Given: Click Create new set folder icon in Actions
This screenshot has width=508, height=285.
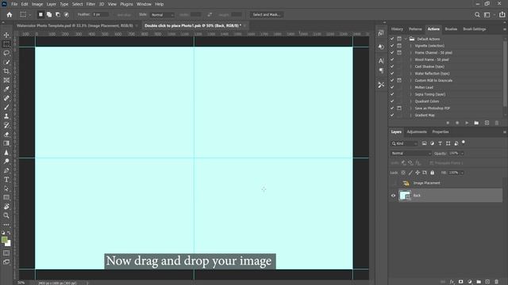Looking at the screenshot, I should [476, 123].
